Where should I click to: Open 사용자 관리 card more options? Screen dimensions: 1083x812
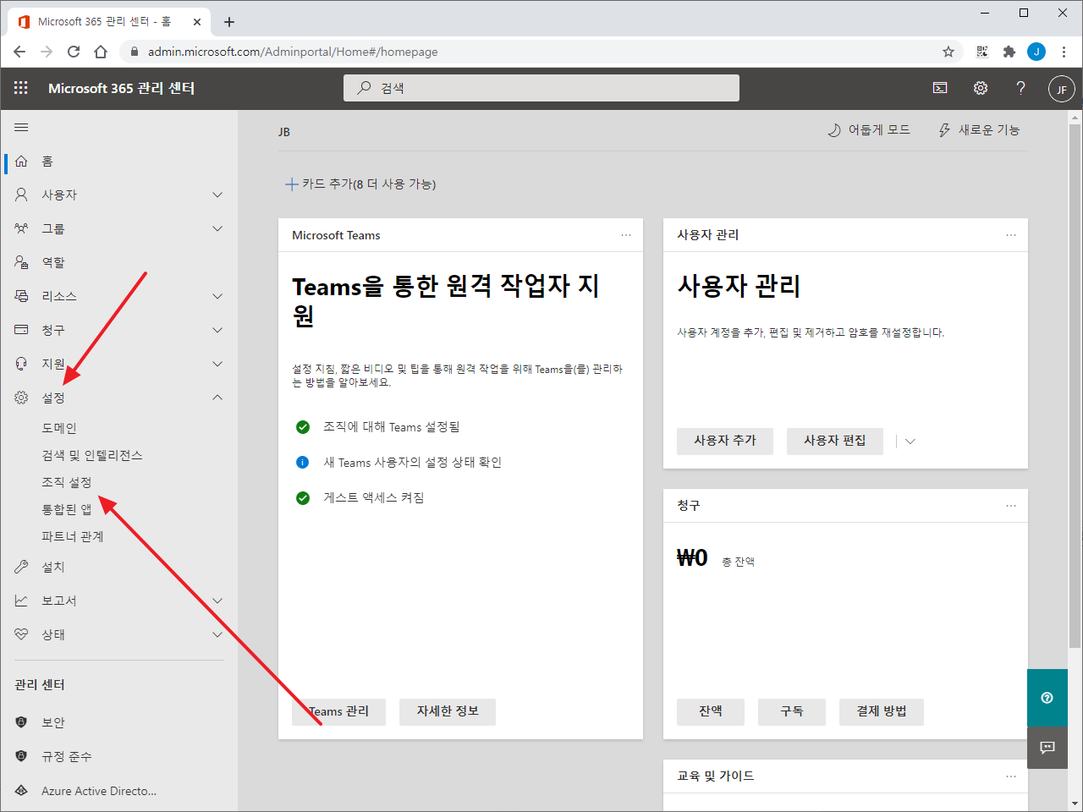pos(1011,235)
